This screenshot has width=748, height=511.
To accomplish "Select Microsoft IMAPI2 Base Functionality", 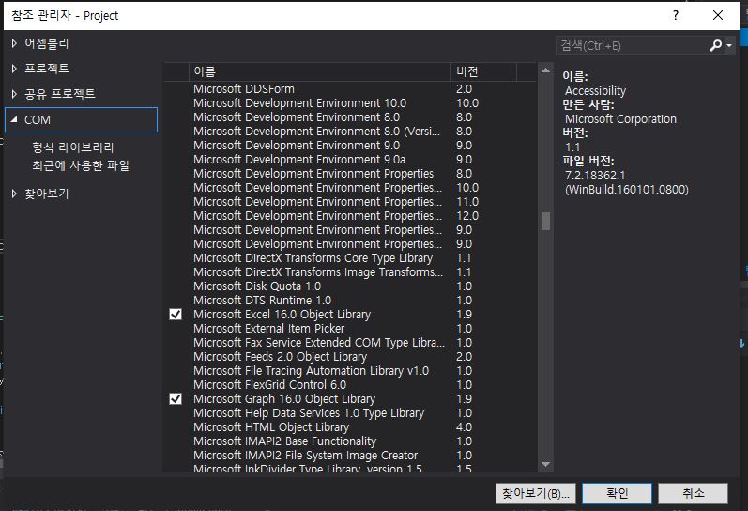I will (x=351, y=441).
